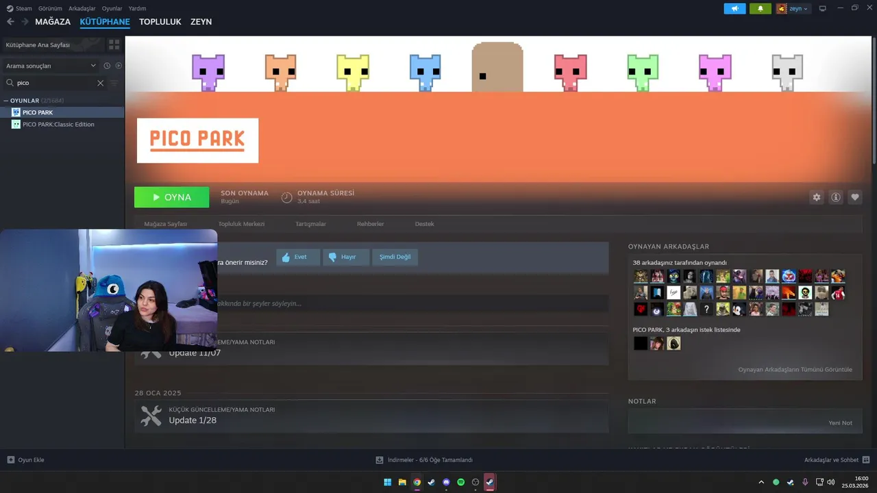Viewport: 877px width, 493px height.
Task: Open the Windows Start menu
Action: pyautogui.click(x=388, y=482)
